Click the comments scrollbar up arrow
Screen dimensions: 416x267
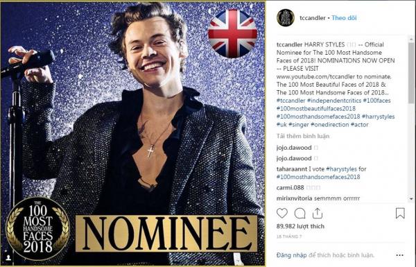(x=411, y=40)
